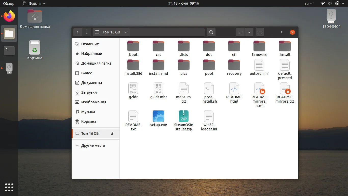Click the search icon in the toolbar

(x=211, y=32)
